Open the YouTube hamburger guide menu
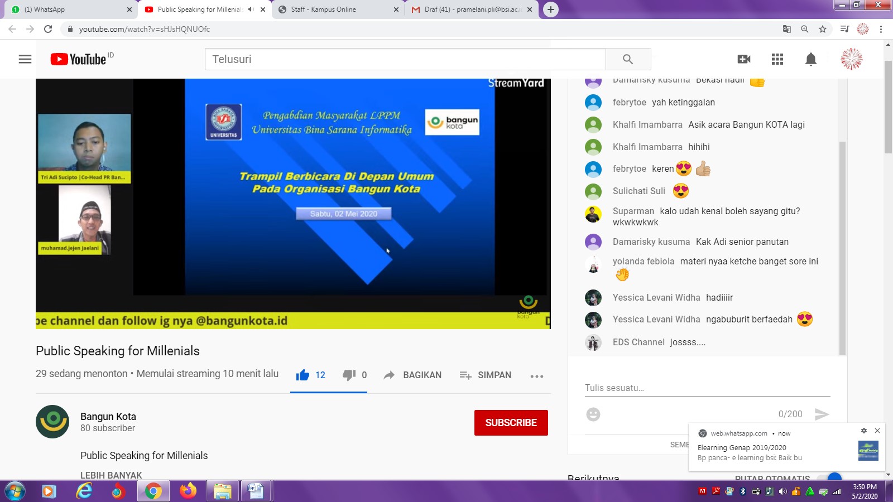Screen dimensions: 893x502 tap(25, 59)
